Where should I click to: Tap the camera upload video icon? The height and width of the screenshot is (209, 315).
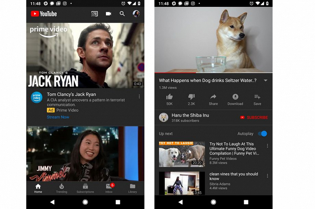pyautogui.click(x=108, y=14)
